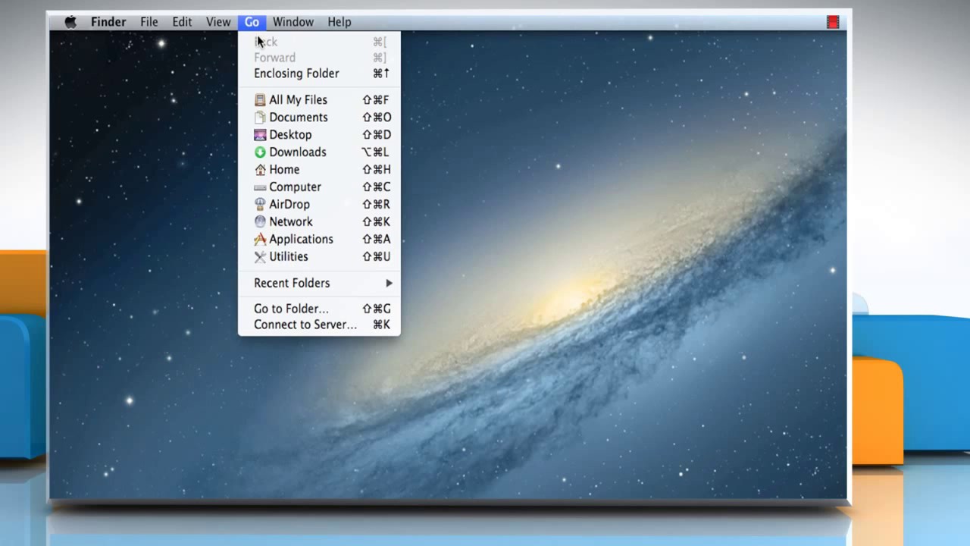Open the Finder menu
Screen dimensions: 970x546
click(x=108, y=22)
